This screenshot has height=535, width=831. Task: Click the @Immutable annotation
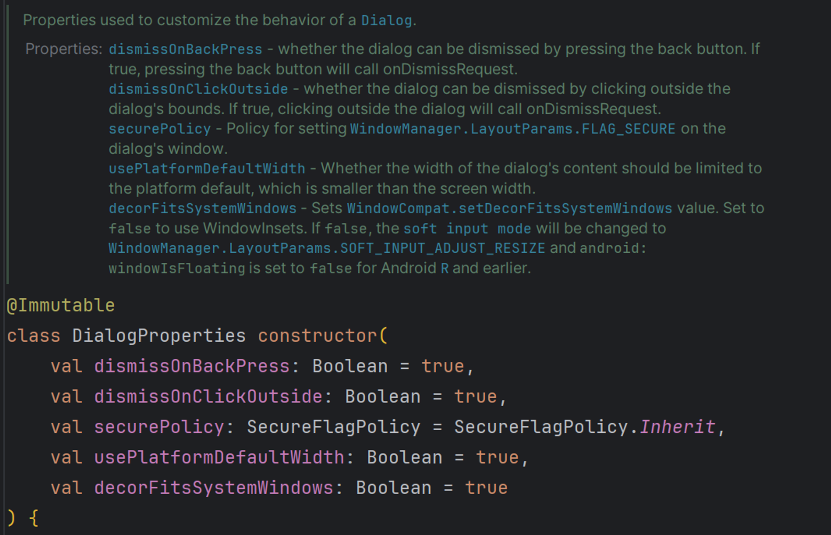(x=61, y=306)
